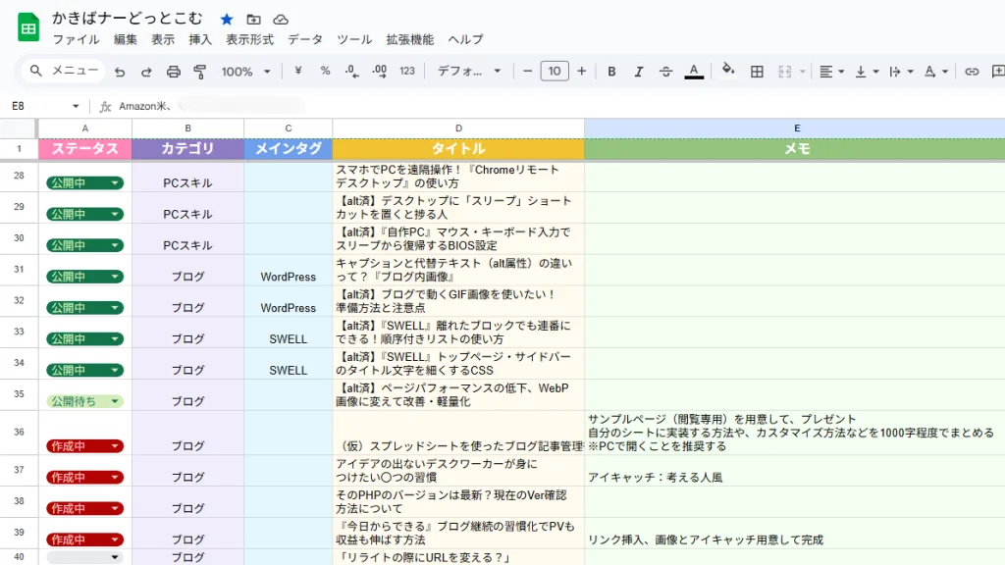
Task: Toggle bold formatting
Action: click(x=611, y=71)
